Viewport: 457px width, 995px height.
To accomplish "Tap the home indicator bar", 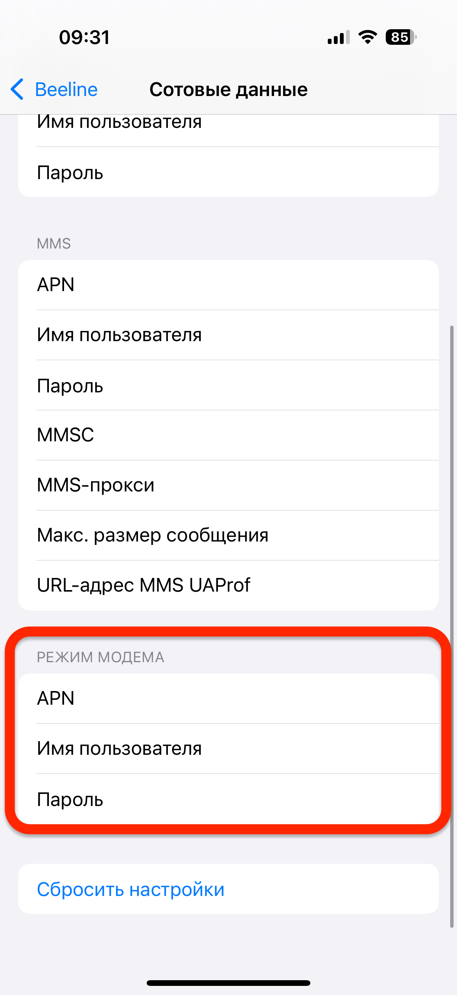I will coord(228,983).
